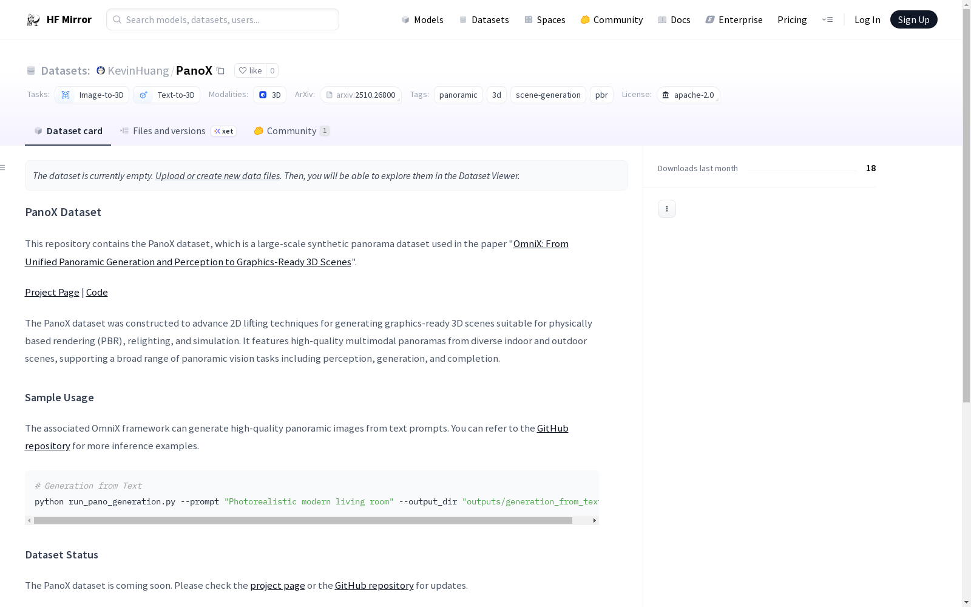The height and width of the screenshot is (607, 971).
Task: Select the Dataset card tab
Action: 68,131
